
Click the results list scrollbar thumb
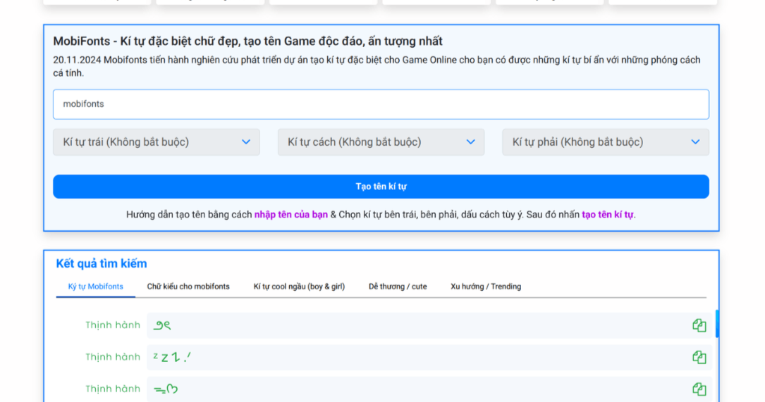coord(716,323)
